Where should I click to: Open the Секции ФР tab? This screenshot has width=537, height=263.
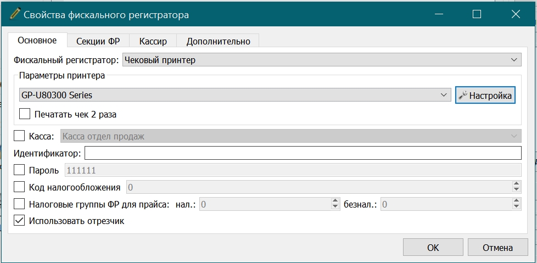point(98,41)
